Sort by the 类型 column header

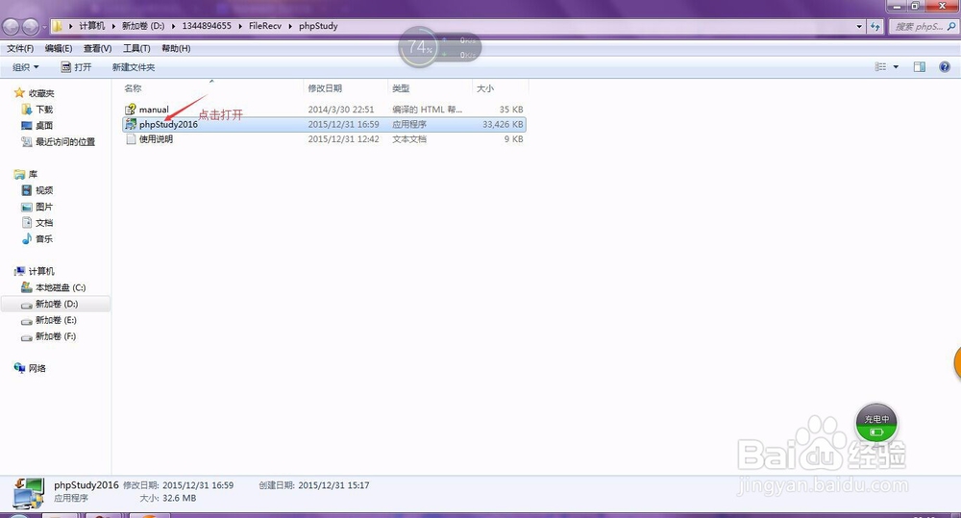(x=401, y=88)
